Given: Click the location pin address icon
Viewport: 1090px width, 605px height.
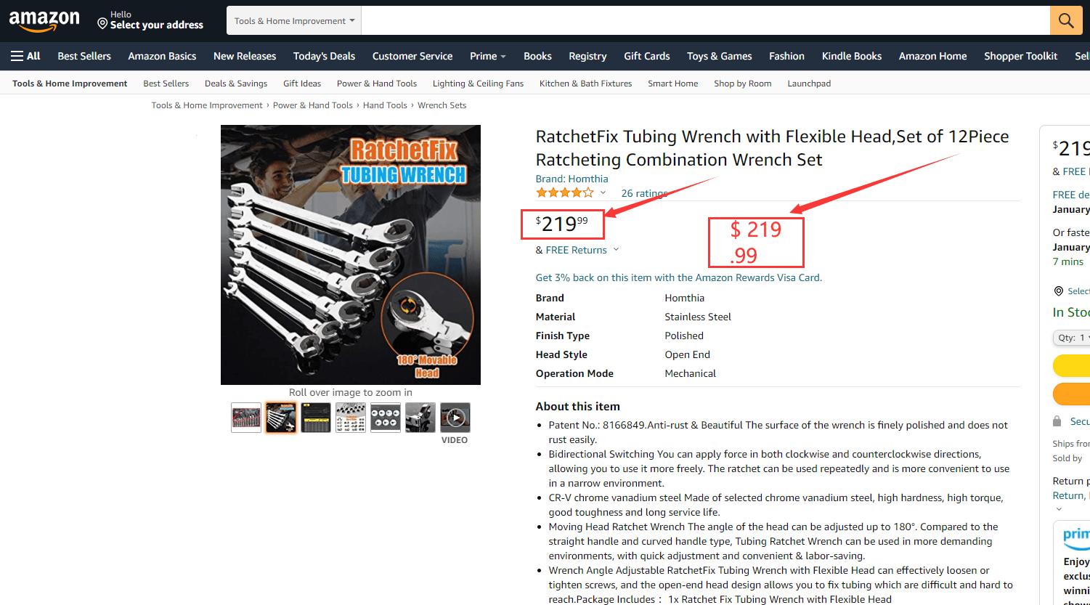Looking at the screenshot, I should 102,24.
